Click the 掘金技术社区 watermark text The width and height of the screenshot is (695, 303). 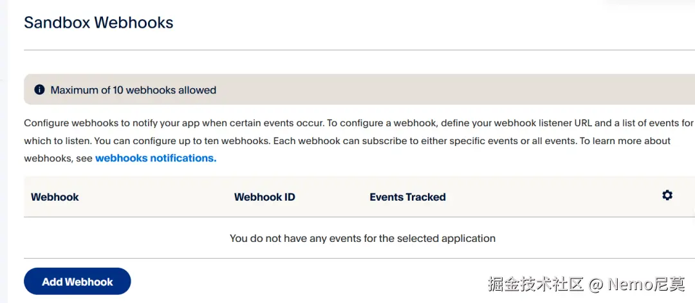pos(535,284)
